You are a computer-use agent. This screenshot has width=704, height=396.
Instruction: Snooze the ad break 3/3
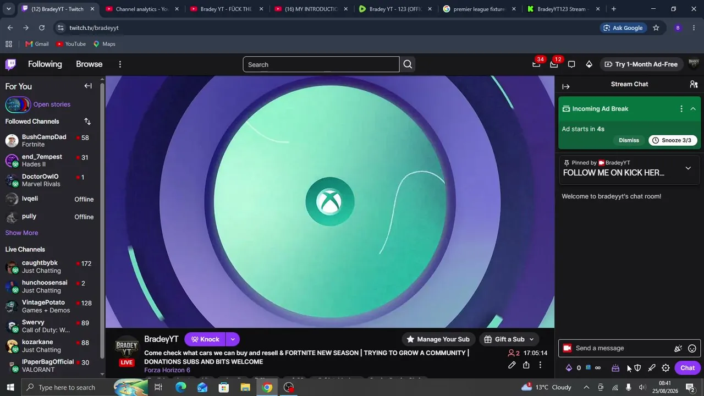[673, 140]
